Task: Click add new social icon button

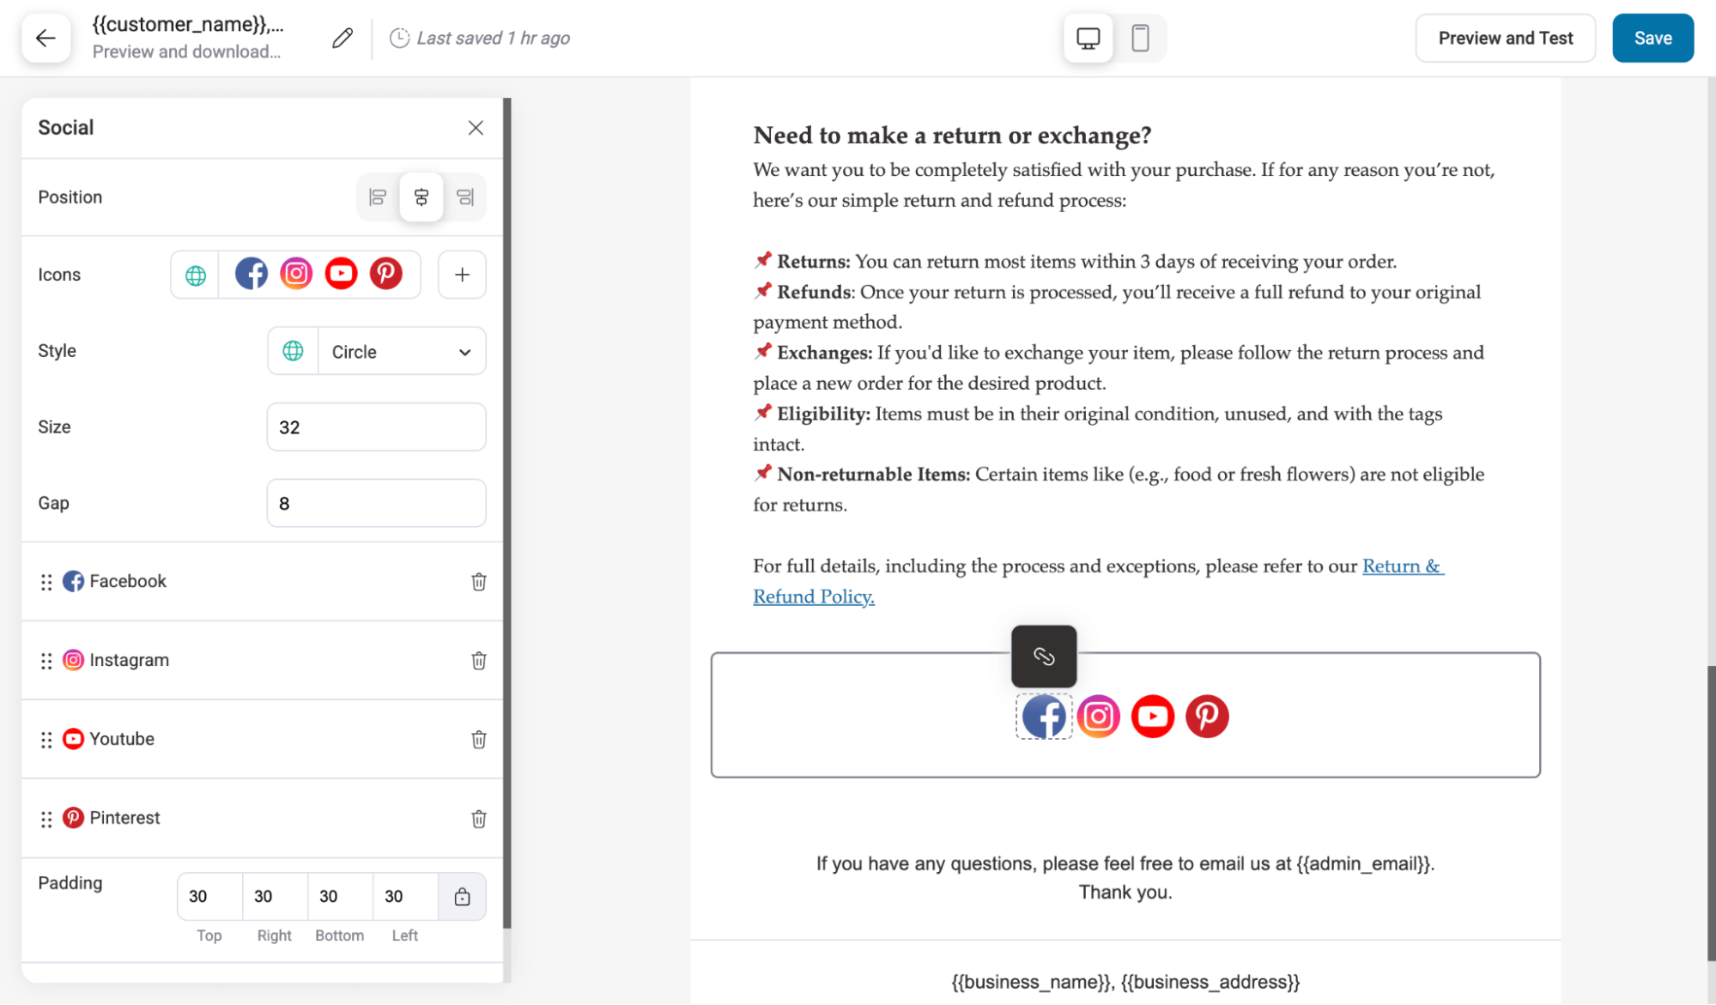Action: [x=462, y=274]
